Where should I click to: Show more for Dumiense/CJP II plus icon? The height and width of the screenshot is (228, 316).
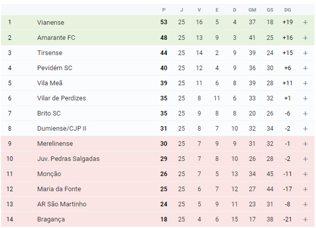click(x=305, y=129)
